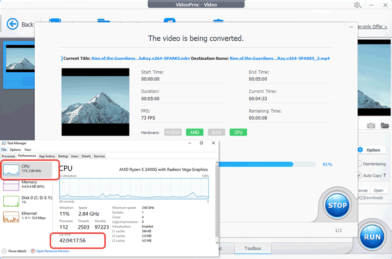Screen dimensions: 392x259
Task: Select Memory in Task Manager sidebar
Action: pos(27,185)
